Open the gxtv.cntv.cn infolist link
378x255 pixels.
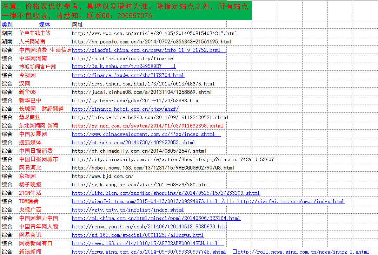click(128, 210)
